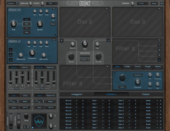Viewport: 170px width, 131px height.
Task: Click the Pan knob
Action: tap(97, 44)
